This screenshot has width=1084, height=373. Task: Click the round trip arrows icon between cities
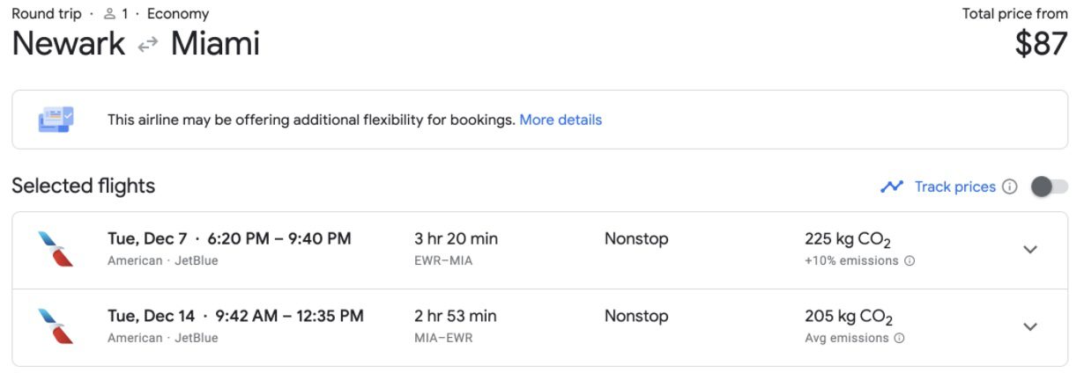(148, 45)
